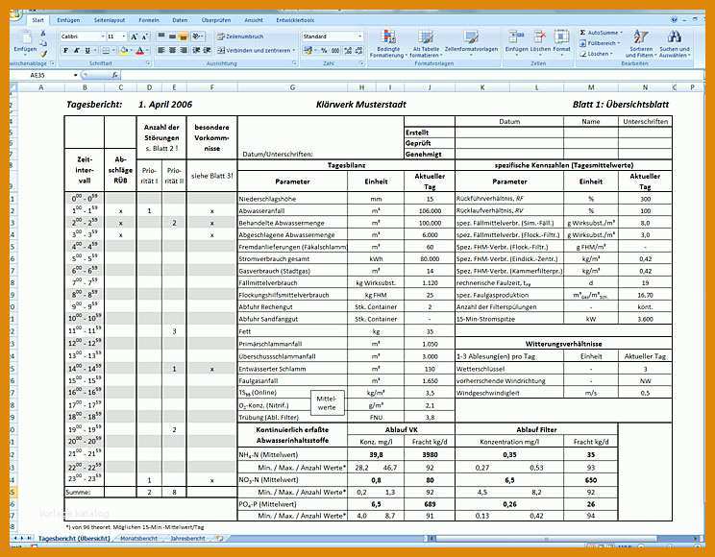Screen dimensions: 715x557
Task: Toggle left text alignment
Action: (x=161, y=50)
